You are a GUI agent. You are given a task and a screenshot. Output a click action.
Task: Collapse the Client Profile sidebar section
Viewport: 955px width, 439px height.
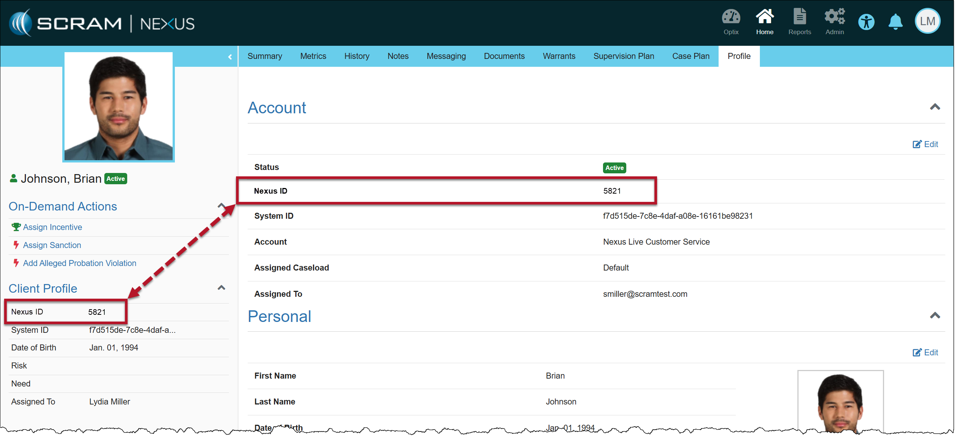pyautogui.click(x=221, y=288)
